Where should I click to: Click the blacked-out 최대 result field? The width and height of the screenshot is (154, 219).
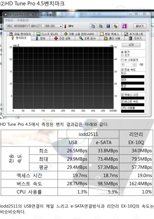tap(133, 83)
